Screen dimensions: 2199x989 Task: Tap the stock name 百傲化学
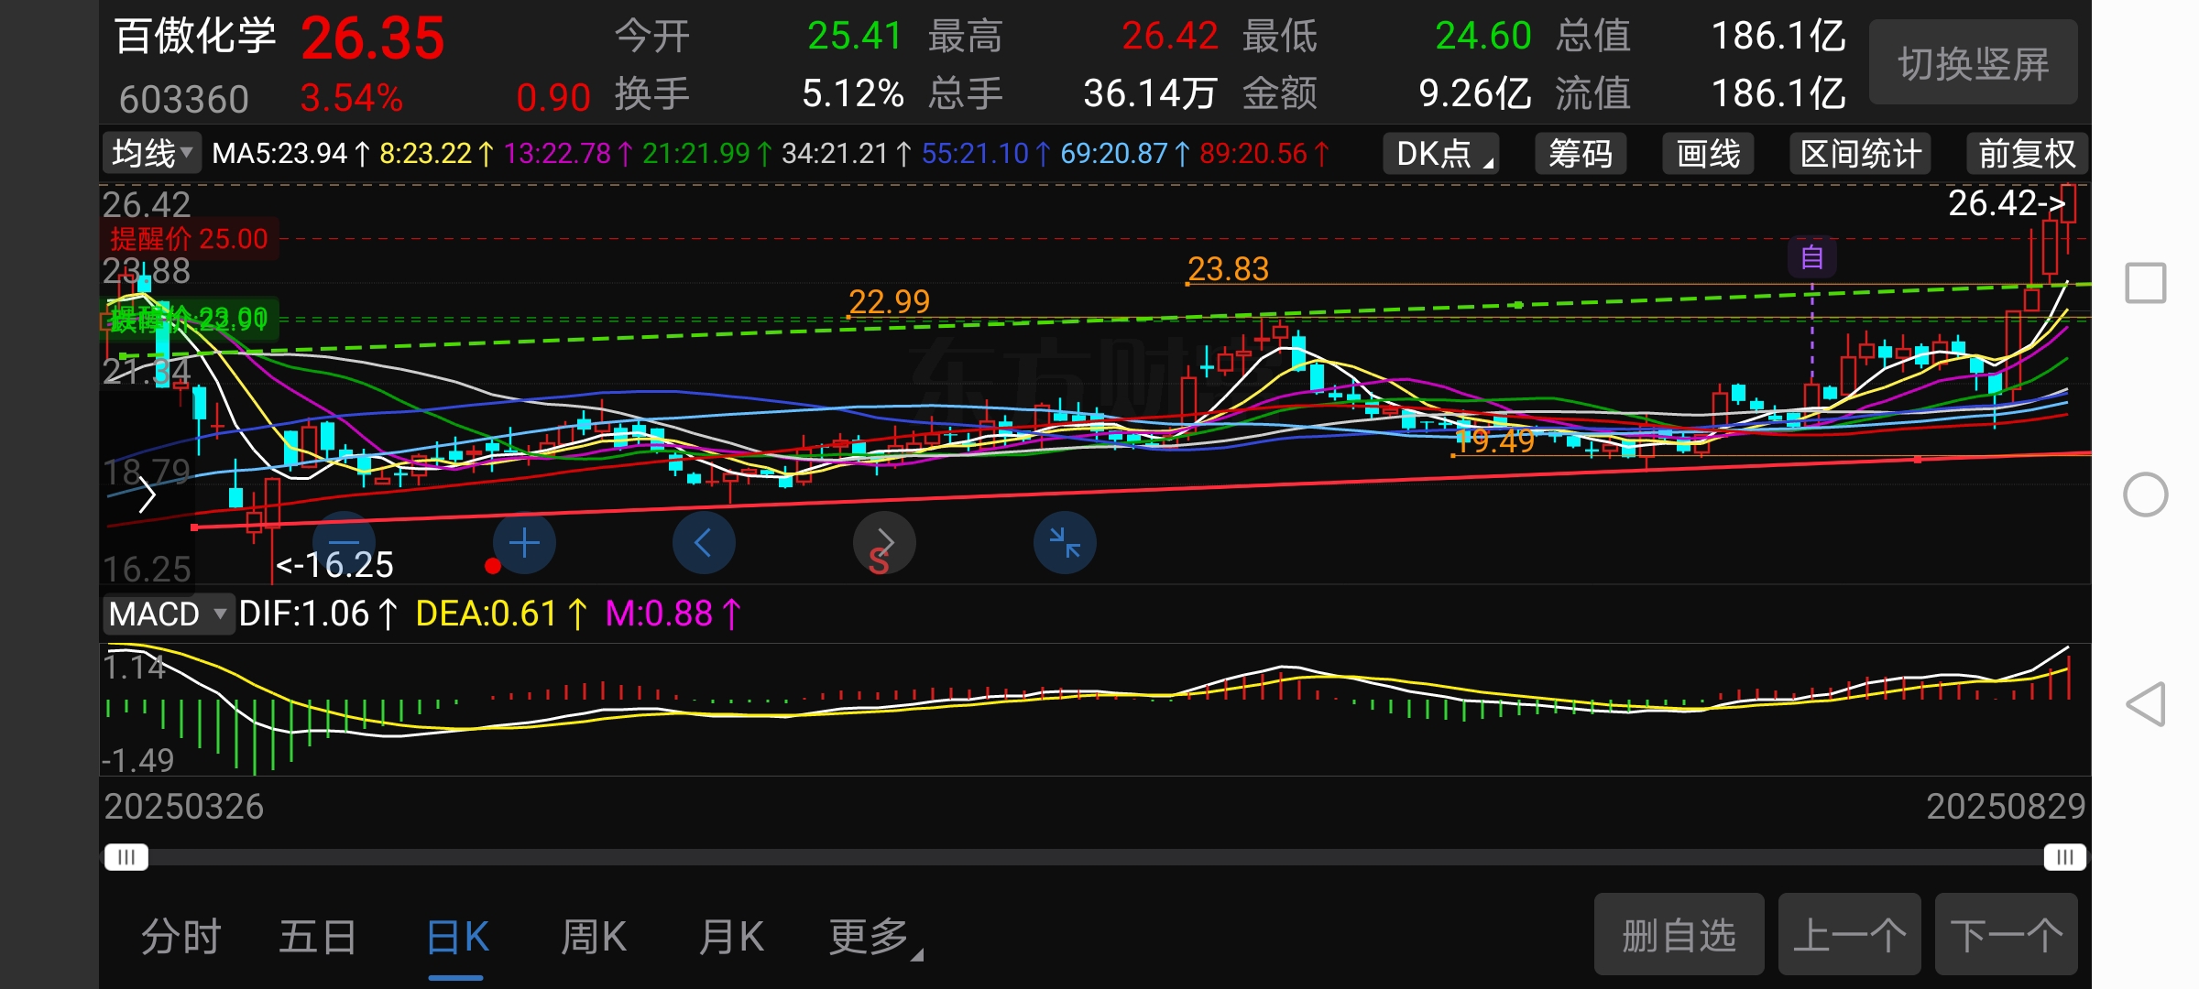pyautogui.click(x=195, y=37)
